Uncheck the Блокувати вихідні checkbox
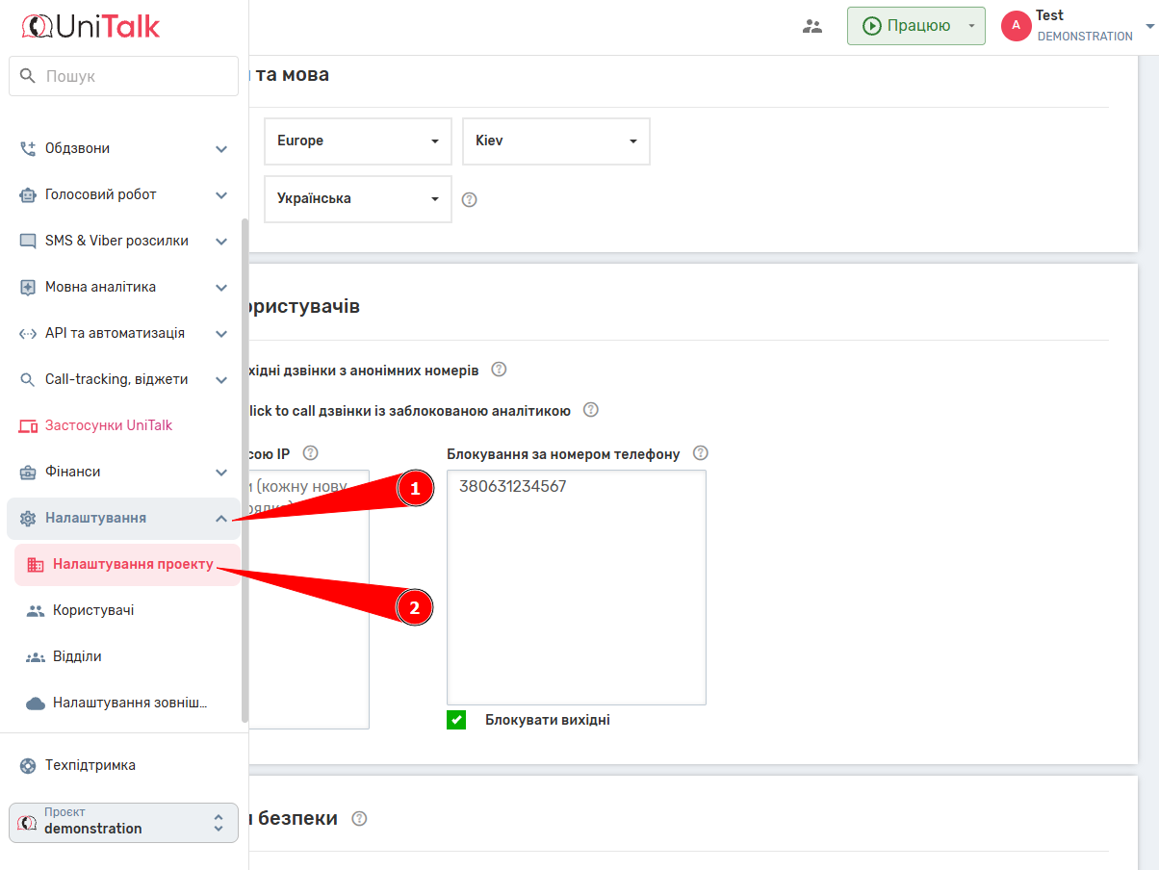 [x=456, y=720]
